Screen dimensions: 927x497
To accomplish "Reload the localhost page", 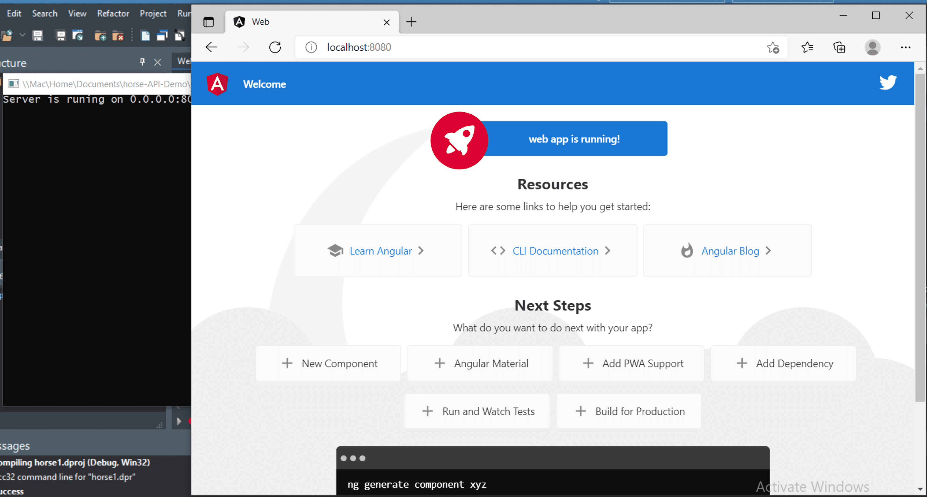I will coord(275,47).
